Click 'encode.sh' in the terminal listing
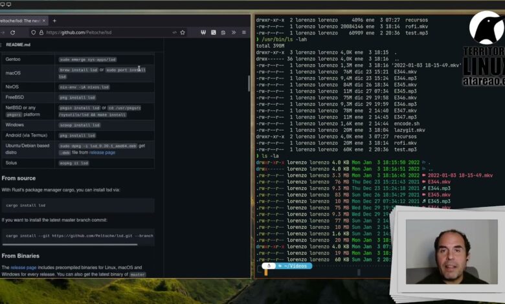Image resolution: width=505 pixels, height=304 pixels. (x=407, y=124)
